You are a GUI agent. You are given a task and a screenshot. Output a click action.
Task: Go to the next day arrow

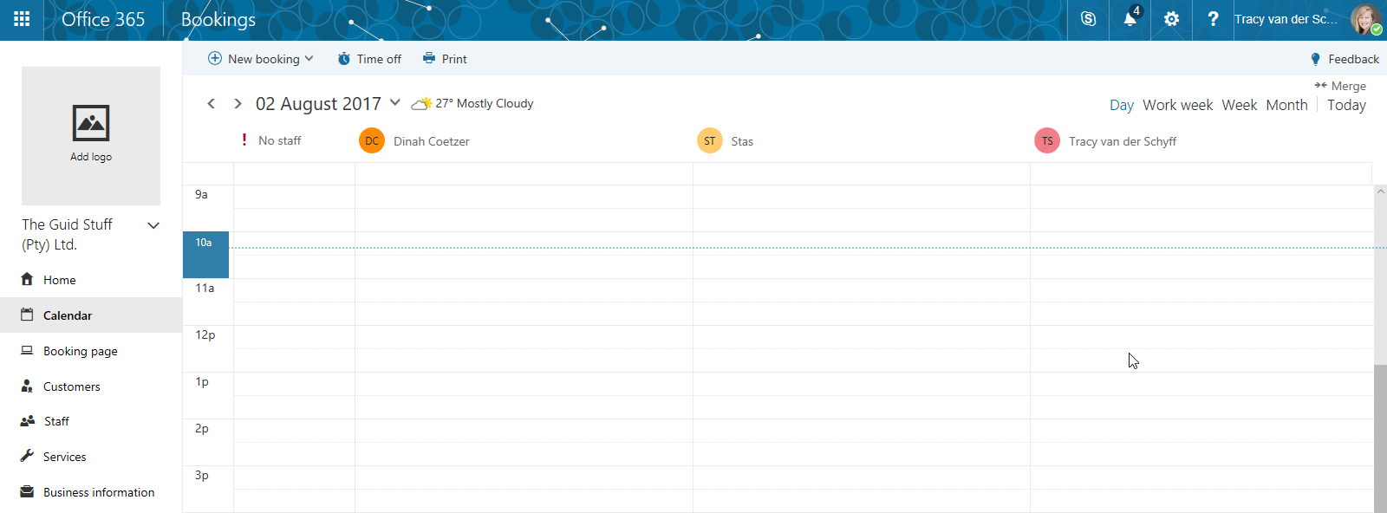238,104
